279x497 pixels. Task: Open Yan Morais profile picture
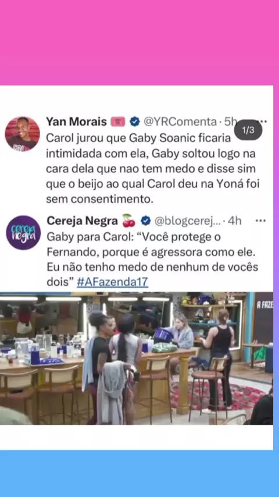point(23,134)
